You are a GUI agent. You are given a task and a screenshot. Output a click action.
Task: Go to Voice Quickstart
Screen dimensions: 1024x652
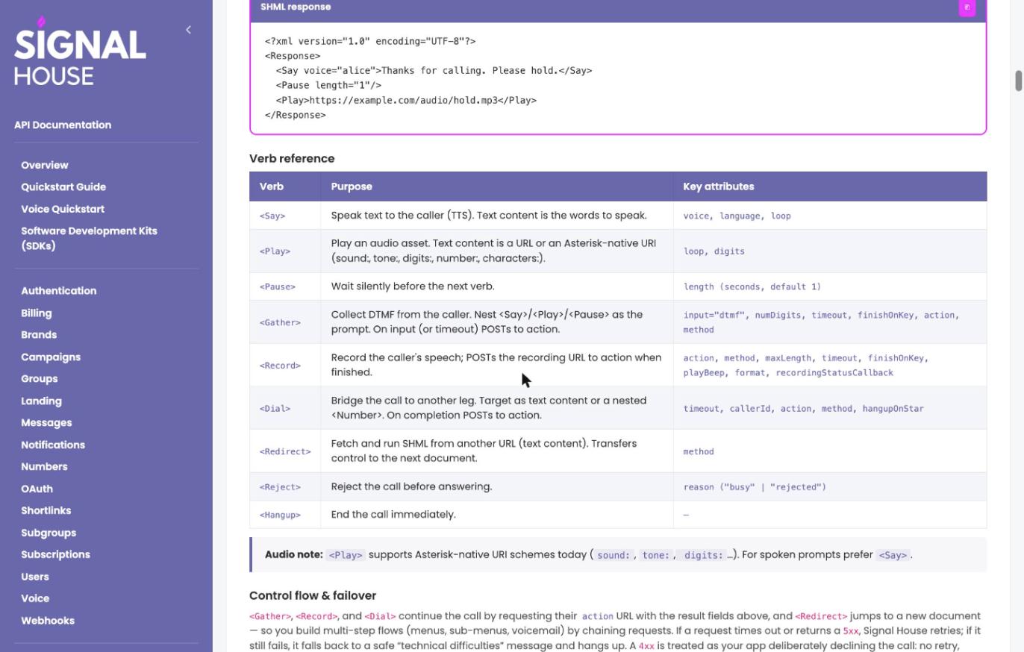coord(63,209)
